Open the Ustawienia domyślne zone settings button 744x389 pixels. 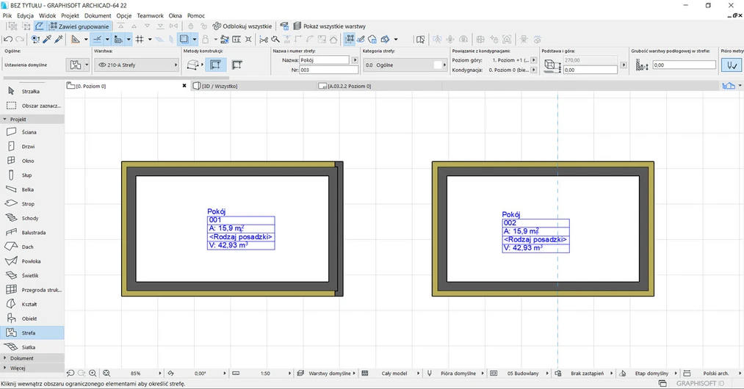coord(78,65)
